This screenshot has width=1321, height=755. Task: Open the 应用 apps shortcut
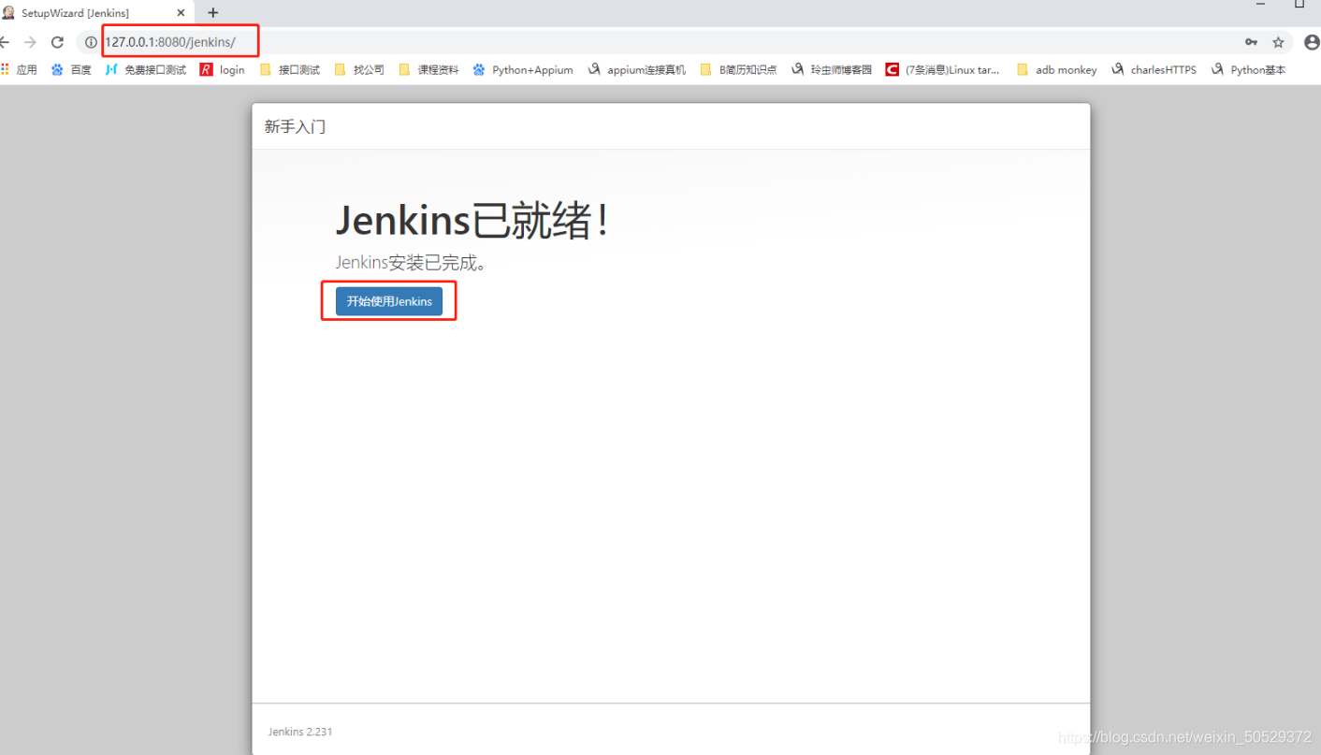pos(19,69)
